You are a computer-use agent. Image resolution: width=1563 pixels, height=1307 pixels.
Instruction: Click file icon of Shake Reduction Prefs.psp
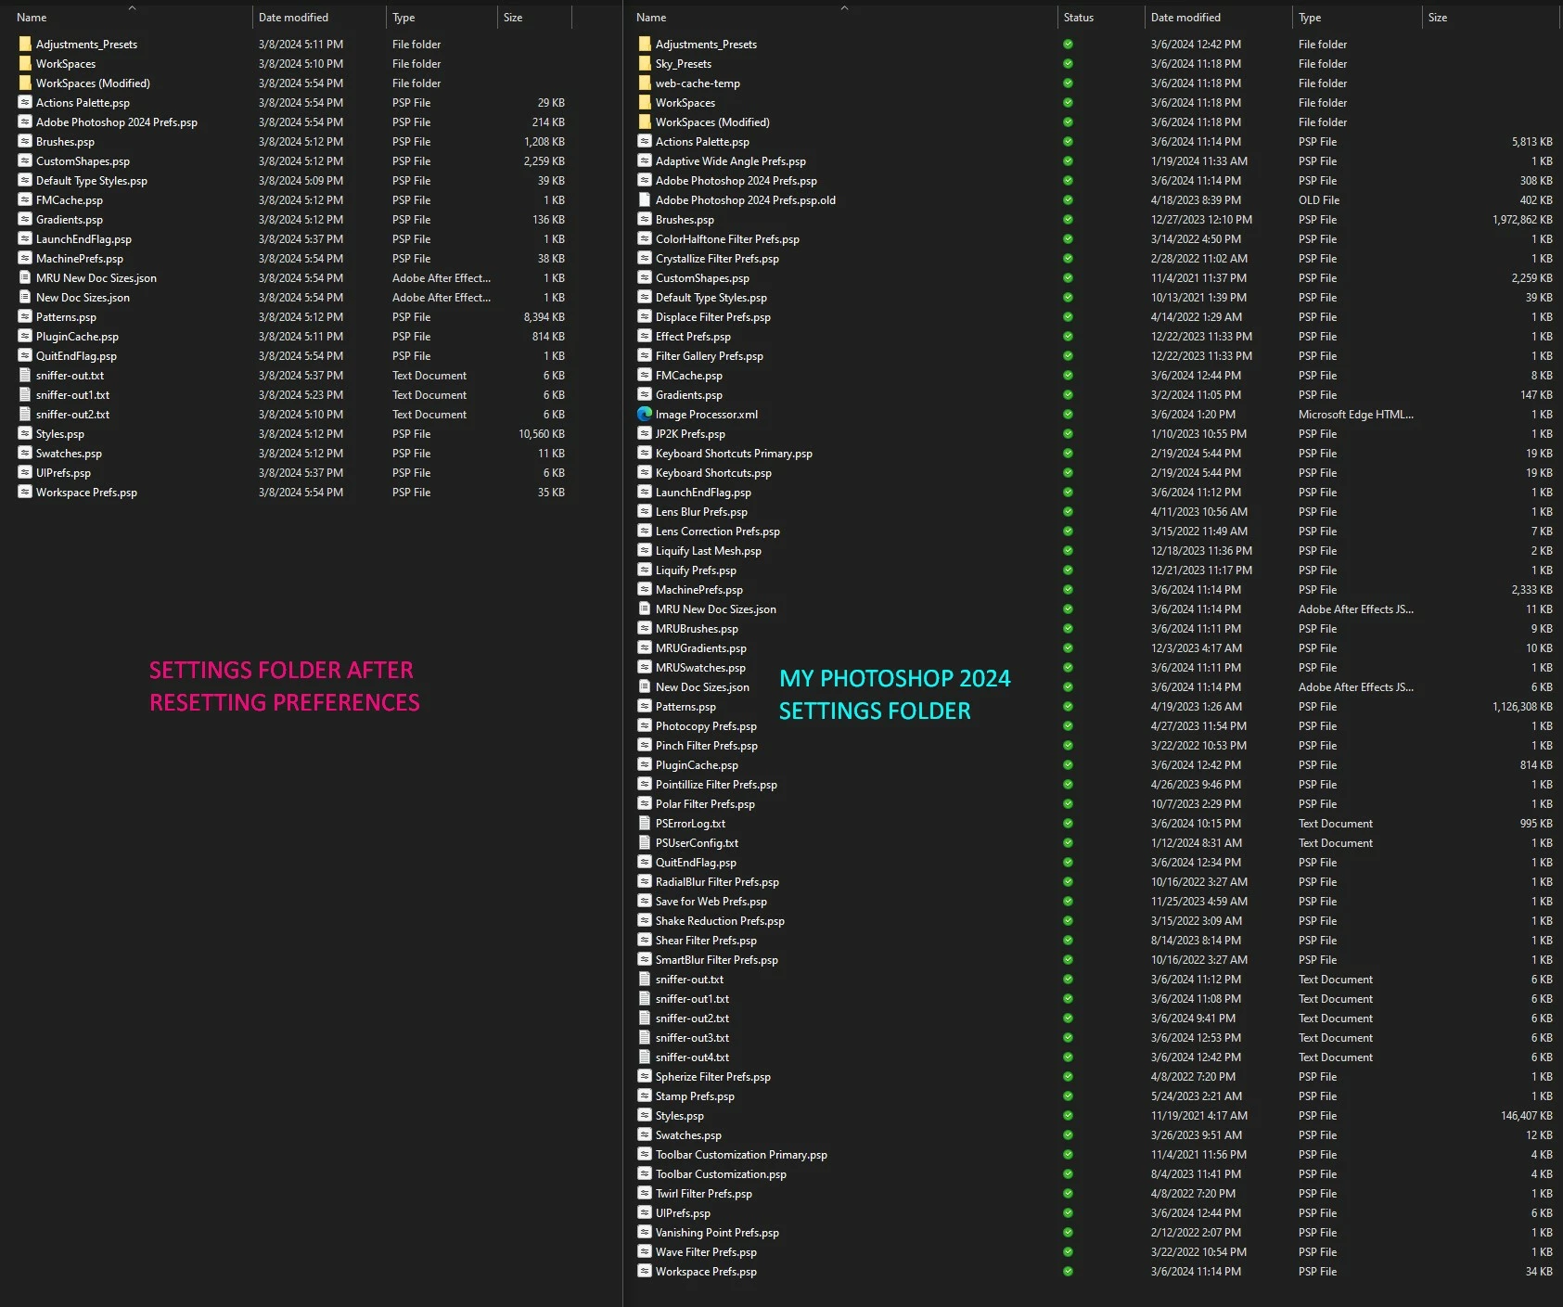645,921
